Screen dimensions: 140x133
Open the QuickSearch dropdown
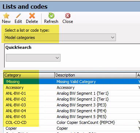point(33,58)
